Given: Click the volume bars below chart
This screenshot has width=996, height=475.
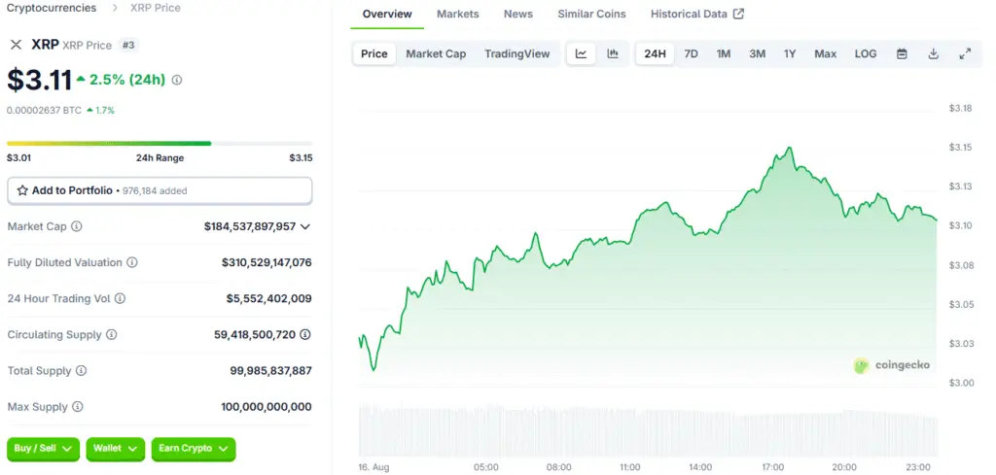Looking at the screenshot, I should coord(648,429).
